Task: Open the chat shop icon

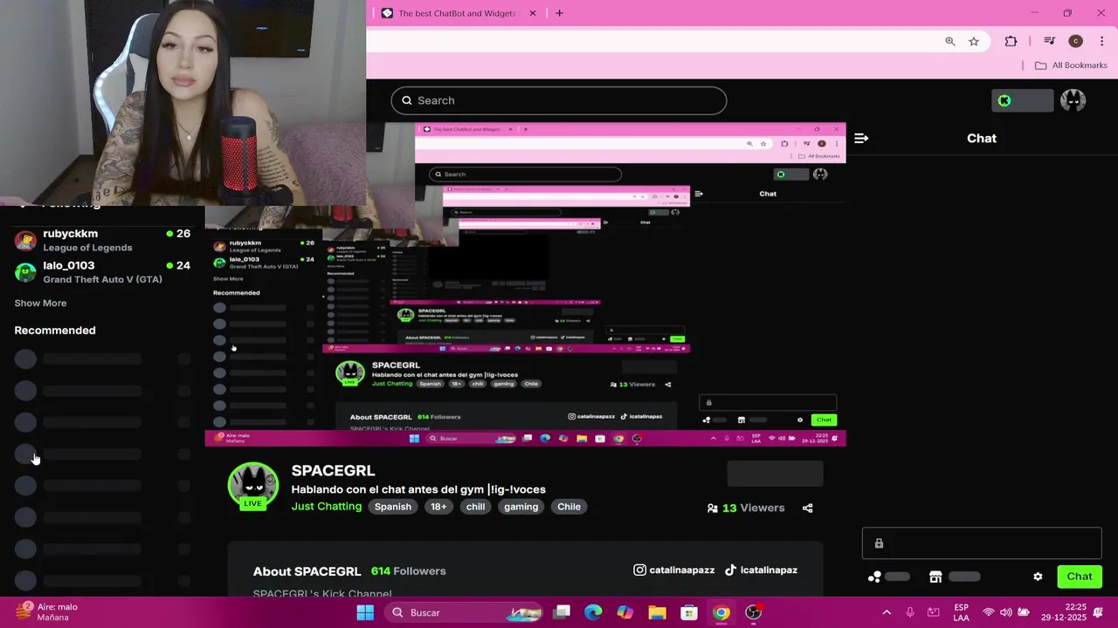Action: pyautogui.click(x=935, y=577)
